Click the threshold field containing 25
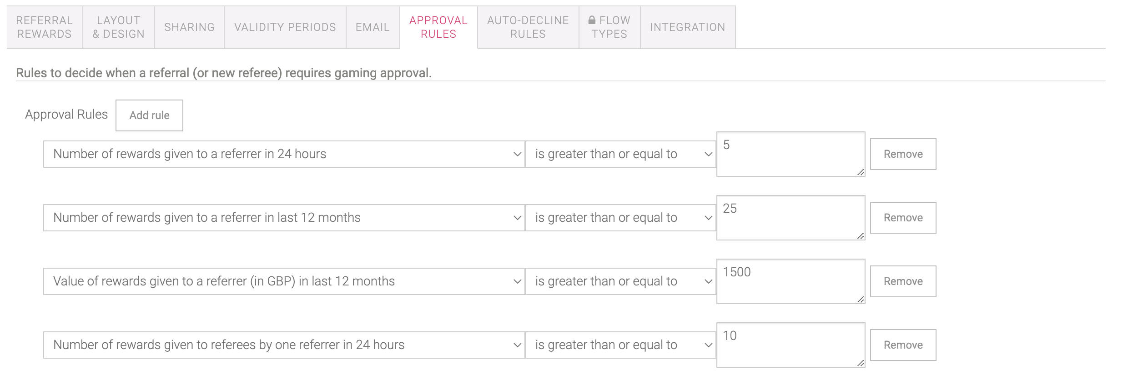The height and width of the screenshot is (380, 1128). (791, 218)
